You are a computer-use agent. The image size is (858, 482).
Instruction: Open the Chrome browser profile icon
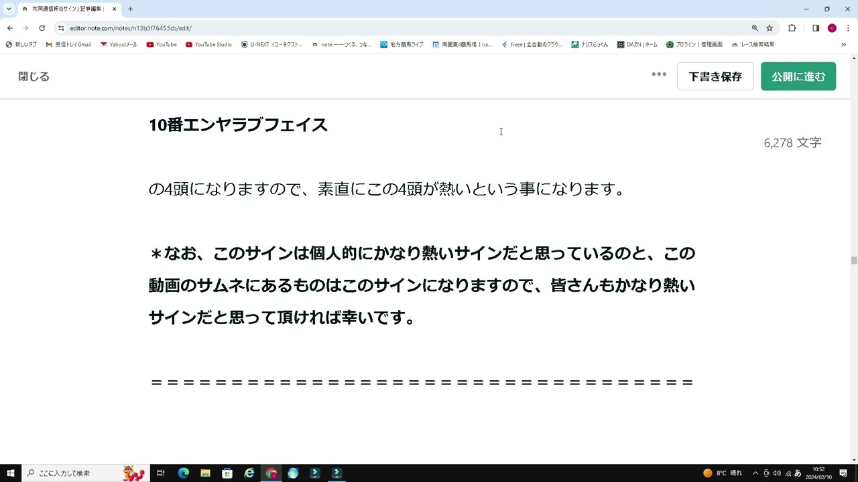pos(832,28)
